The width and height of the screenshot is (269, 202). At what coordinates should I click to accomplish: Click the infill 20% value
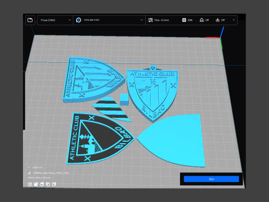(x=190, y=20)
